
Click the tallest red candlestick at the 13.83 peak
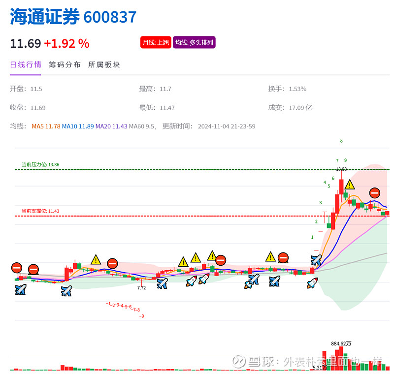click(341, 187)
